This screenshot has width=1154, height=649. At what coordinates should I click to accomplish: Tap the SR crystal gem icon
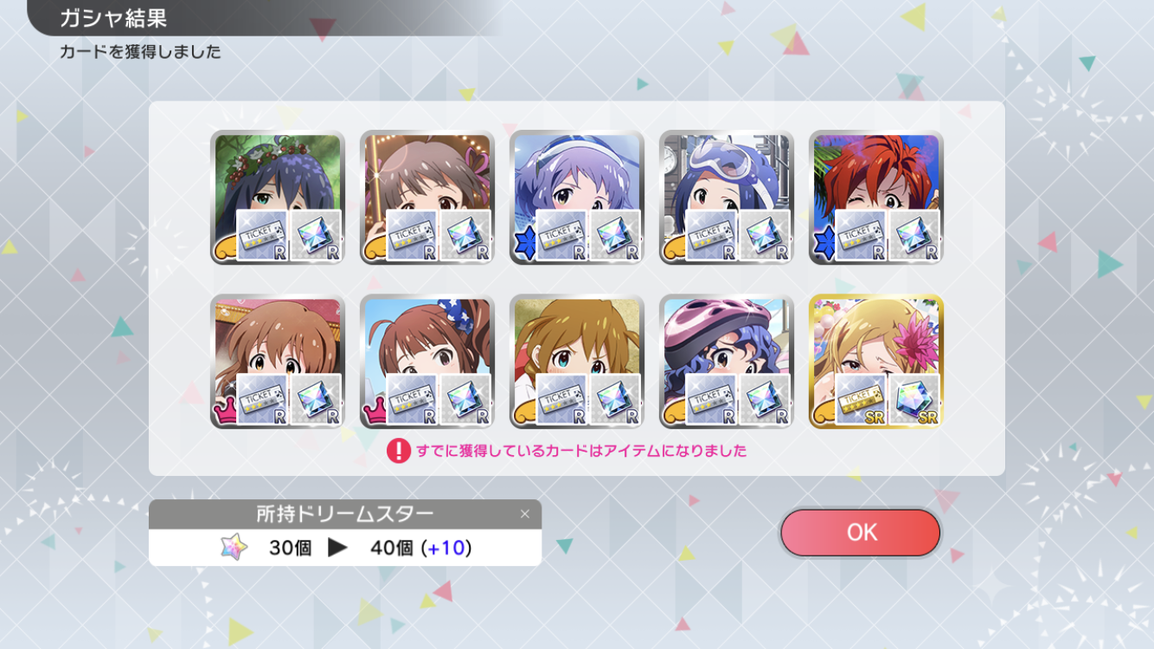tap(915, 400)
